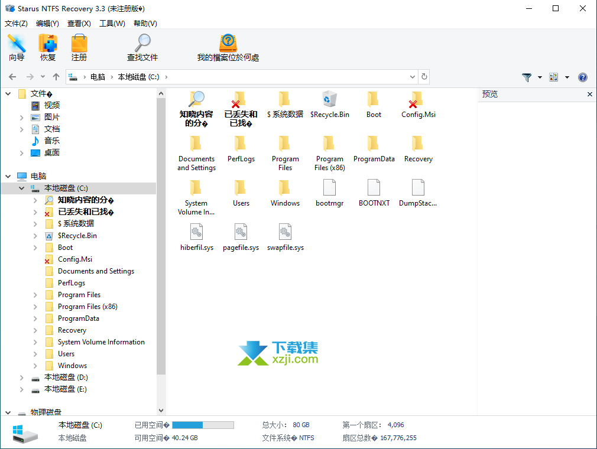Screen dimensions: 597x449
Task: Go up one folder level
Action: 56,77
